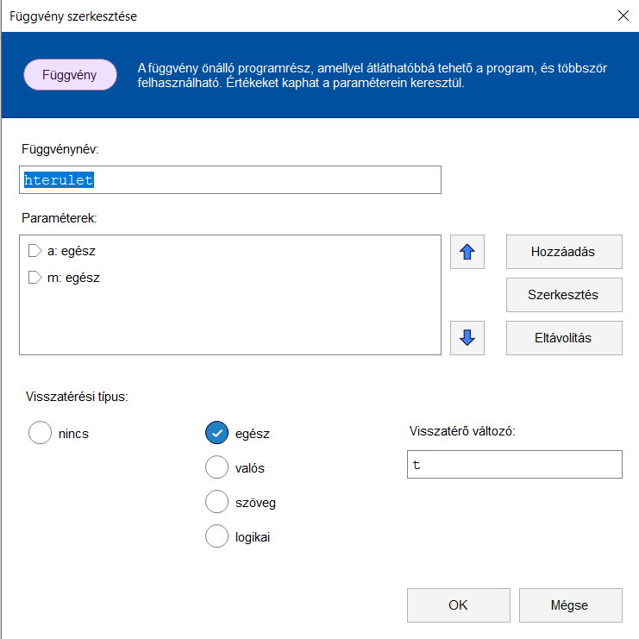This screenshot has height=639, width=639.
Task: Click the tag icon beside parameter m
Action: (x=34, y=278)
